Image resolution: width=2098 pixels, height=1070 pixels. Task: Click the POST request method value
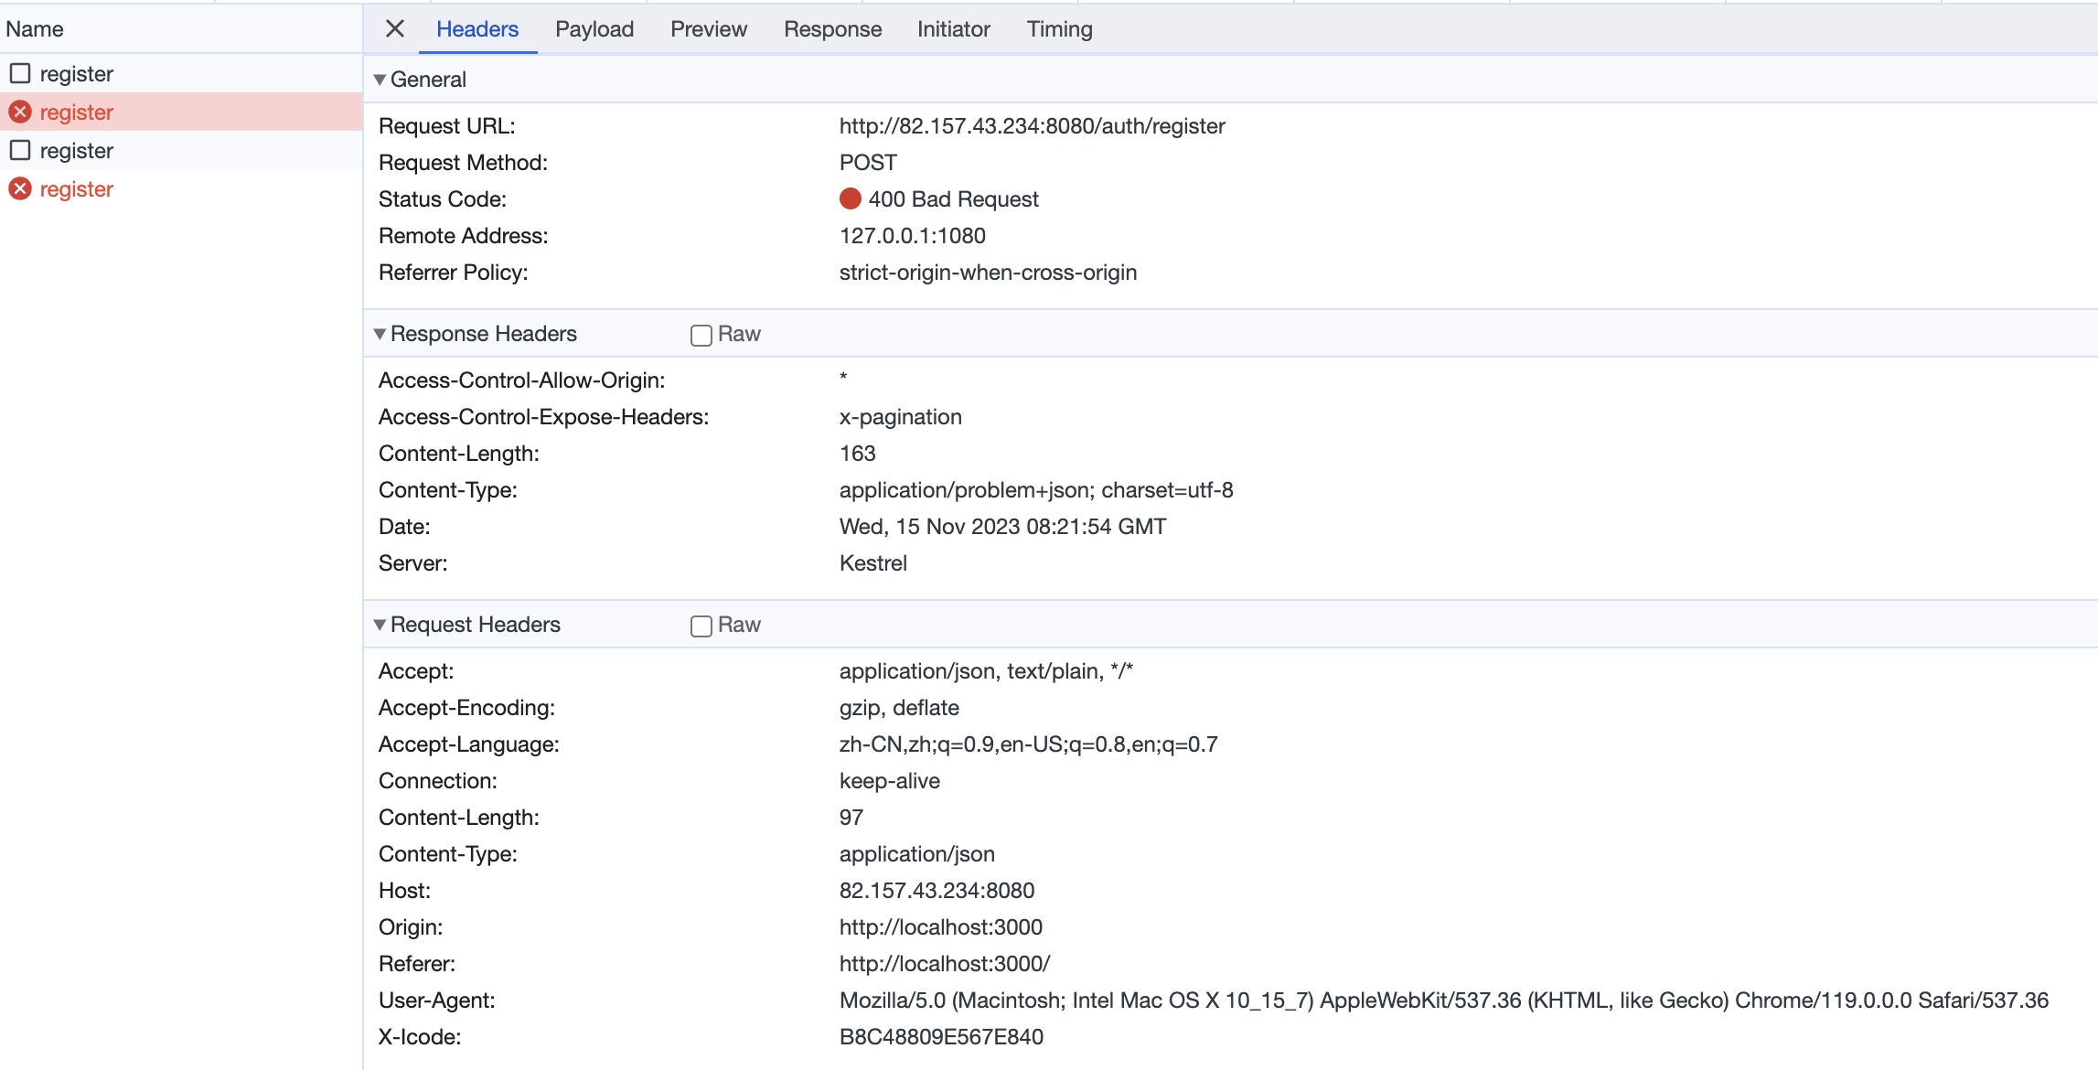pos(868,163)
